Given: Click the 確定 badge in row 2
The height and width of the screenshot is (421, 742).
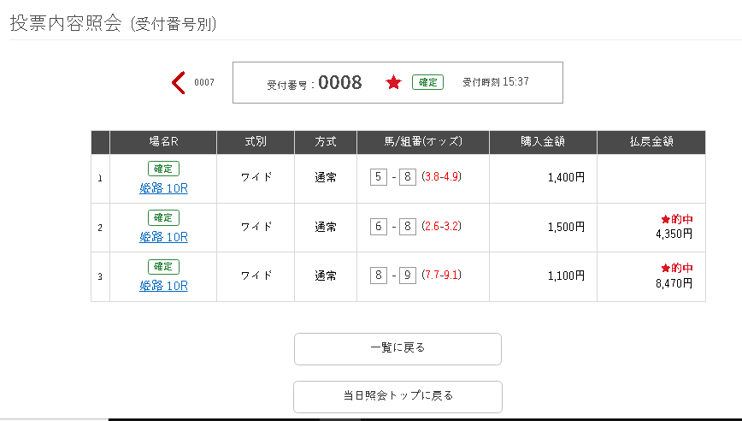Looking at the screenshot, I should (x=163, y=217).
